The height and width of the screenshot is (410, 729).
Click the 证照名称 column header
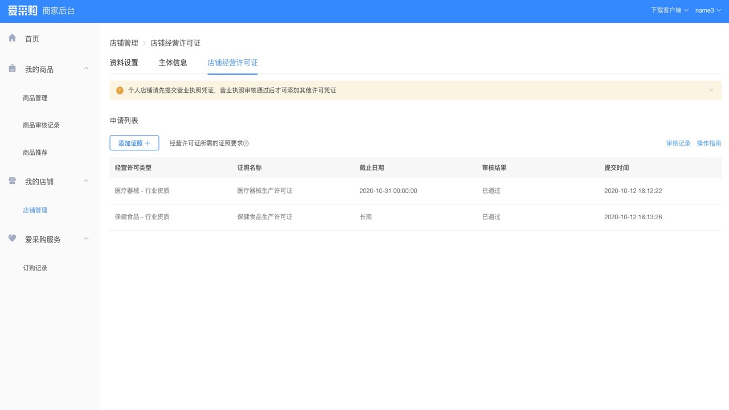(249, 168)
